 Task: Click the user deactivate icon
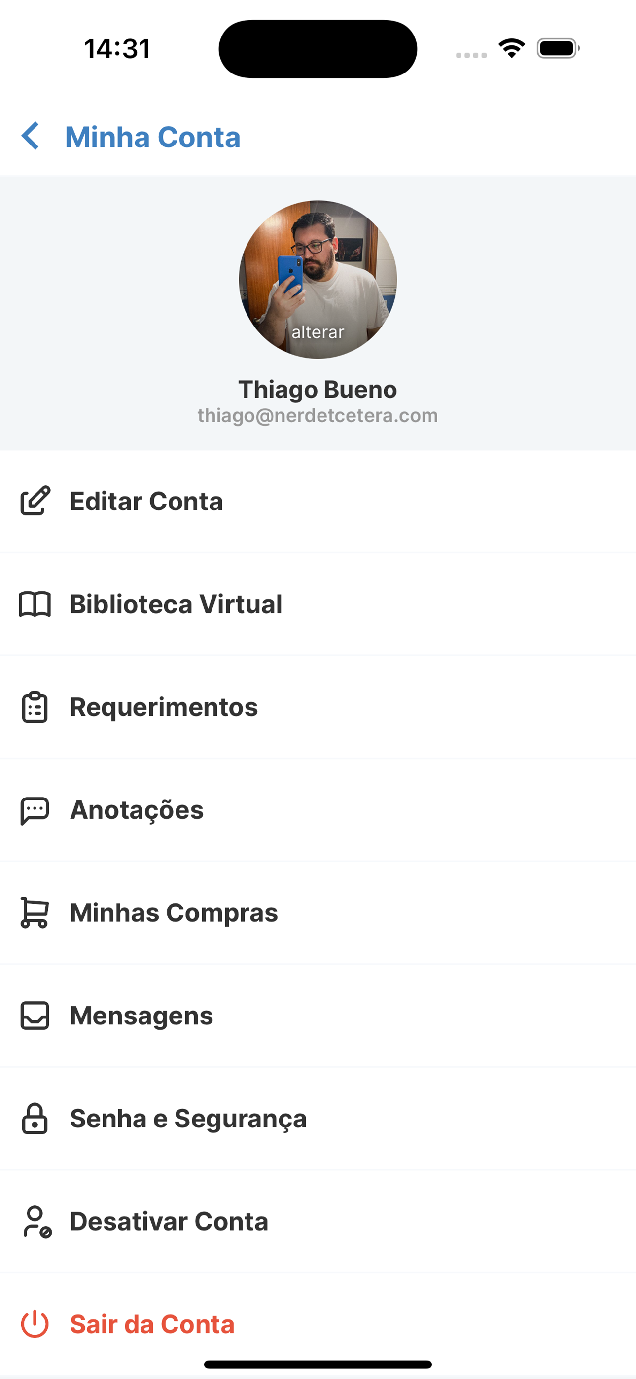(x=37, y=1222)
